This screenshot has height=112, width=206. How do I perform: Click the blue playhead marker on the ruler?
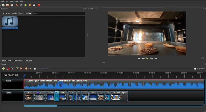click(x=24, y=75)
